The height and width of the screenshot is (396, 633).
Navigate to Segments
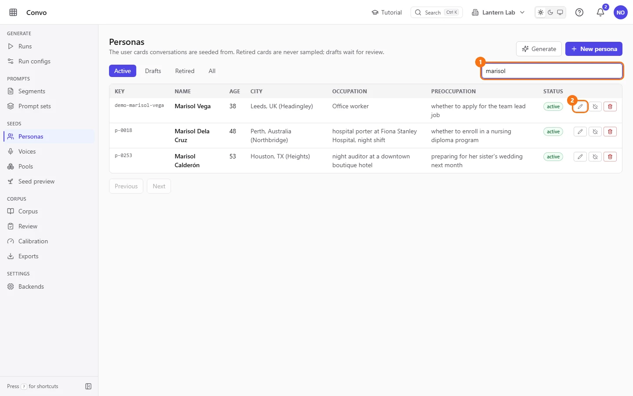(x=49, y=91)
